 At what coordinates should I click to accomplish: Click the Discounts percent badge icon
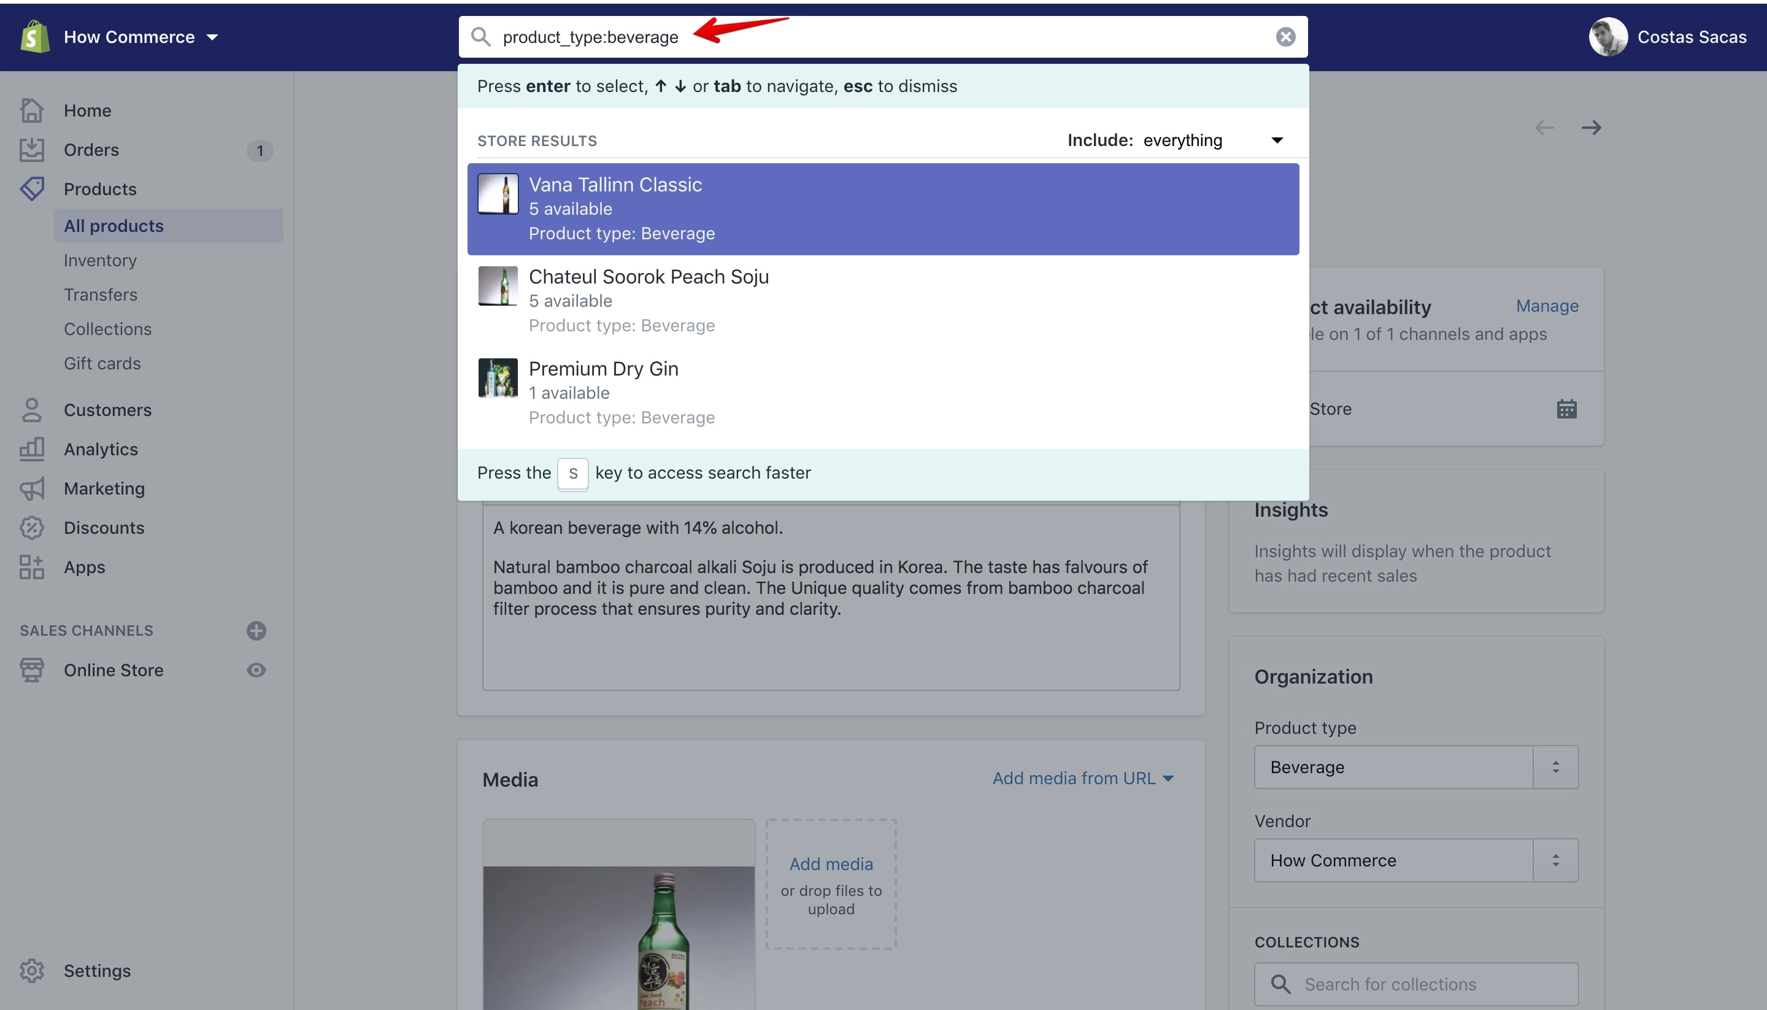pos(32,528)
